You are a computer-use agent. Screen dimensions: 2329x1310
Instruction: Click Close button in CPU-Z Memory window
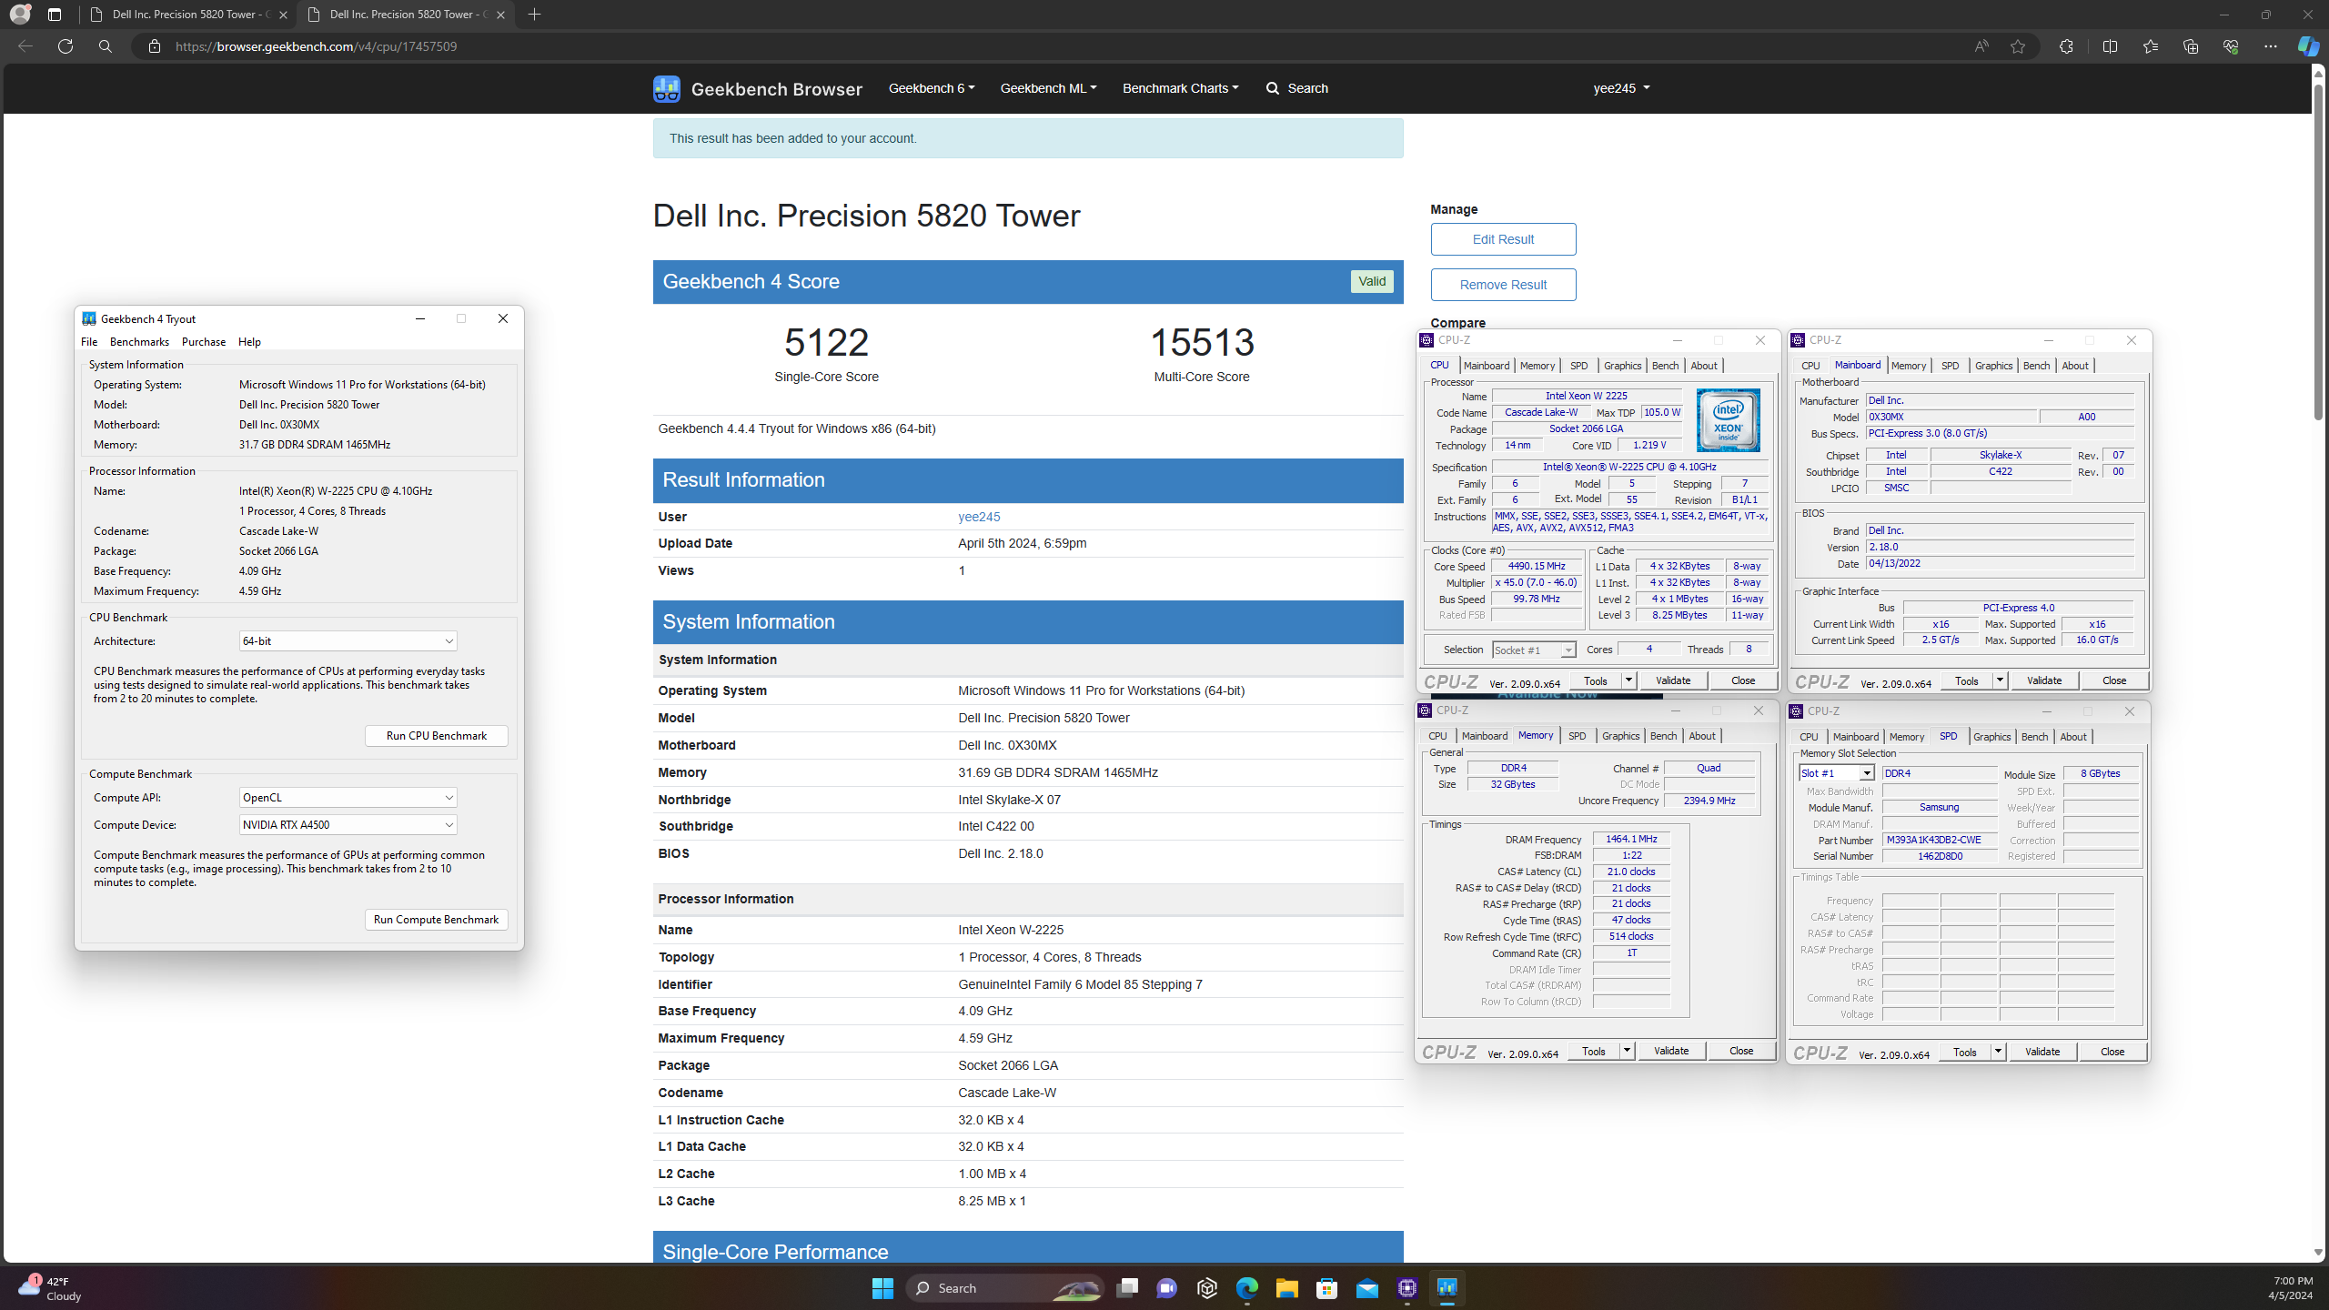pos(1741,1051)
